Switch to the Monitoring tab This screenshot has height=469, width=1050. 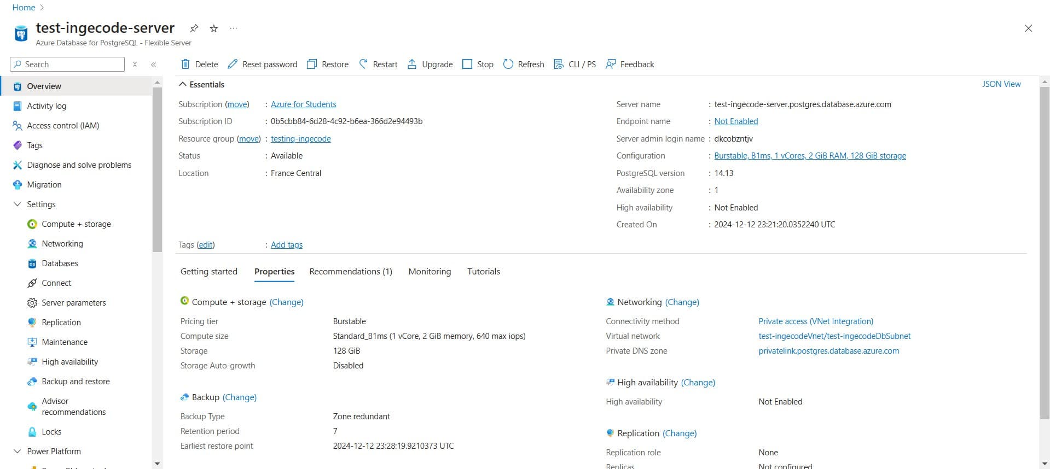pyautogui.click(x=430, y=272)
